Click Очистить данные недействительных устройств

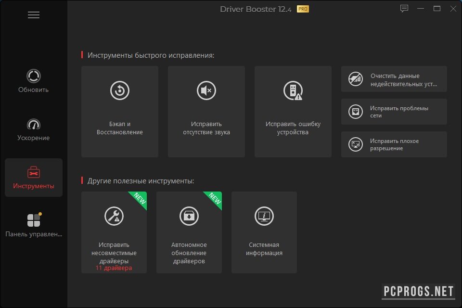click(394, 79)
